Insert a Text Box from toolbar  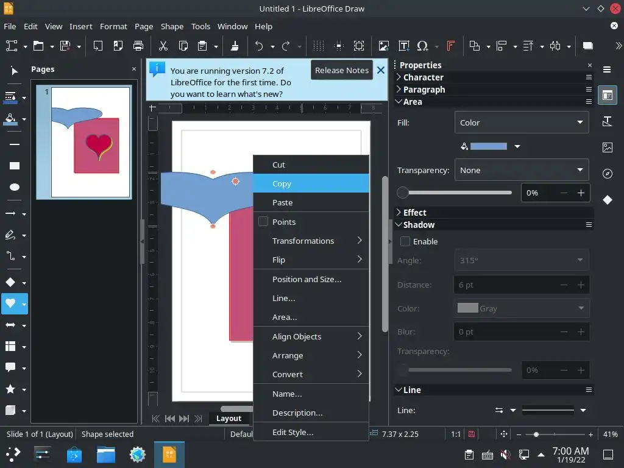coord(403,46)
